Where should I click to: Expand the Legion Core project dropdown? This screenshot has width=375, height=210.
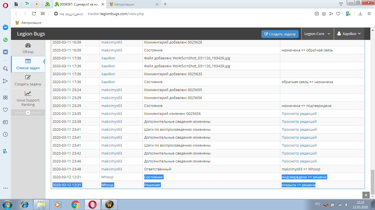317,34
